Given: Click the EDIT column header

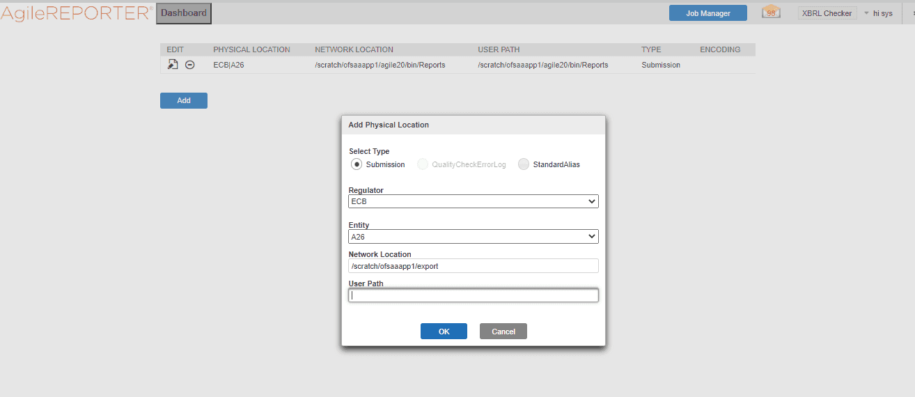Looking at the screenshot, I should coord(175,49).
